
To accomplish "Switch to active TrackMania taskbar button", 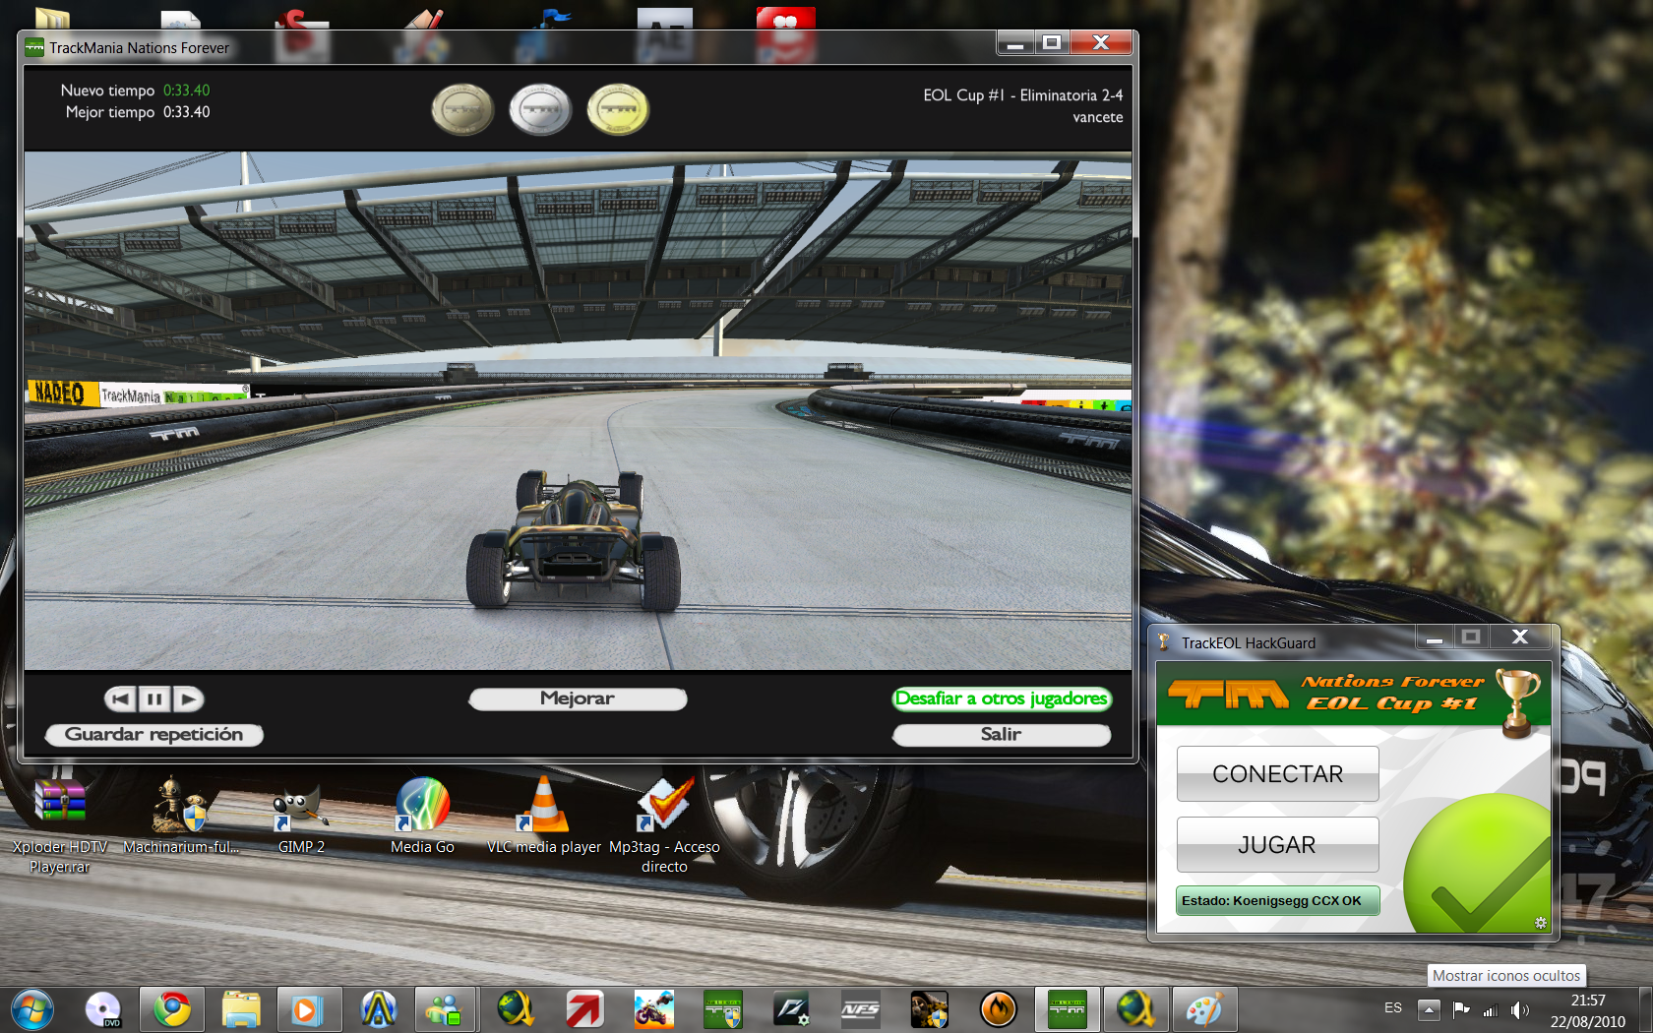I will coord(1067,1009).
